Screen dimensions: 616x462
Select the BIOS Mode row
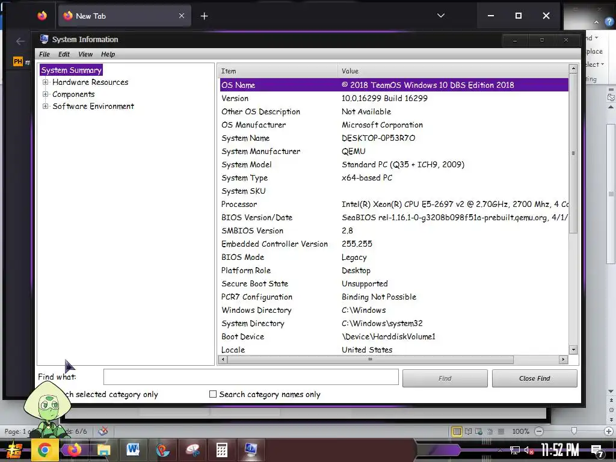(x=394, y=257)
